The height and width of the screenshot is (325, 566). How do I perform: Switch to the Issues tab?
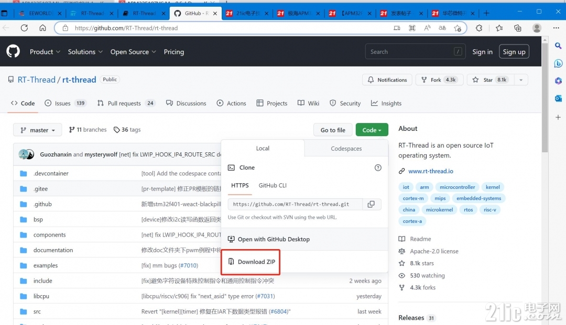point(64,104)
